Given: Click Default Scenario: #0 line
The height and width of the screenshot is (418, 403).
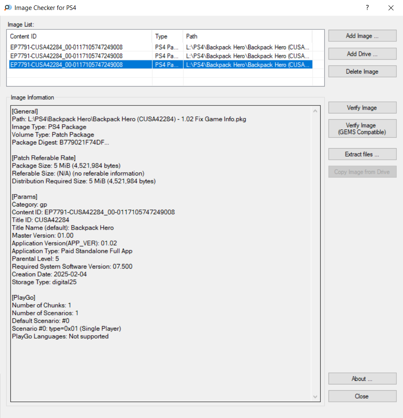Looking at the screenshot, I should click(41, 321).
